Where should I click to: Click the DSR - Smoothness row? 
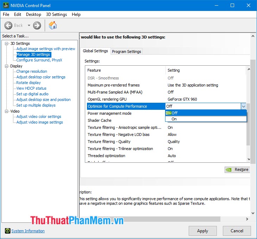tap(167, 78)
